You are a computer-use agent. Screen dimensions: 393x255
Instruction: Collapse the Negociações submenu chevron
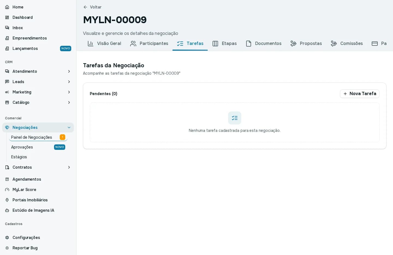click(69, 127)
